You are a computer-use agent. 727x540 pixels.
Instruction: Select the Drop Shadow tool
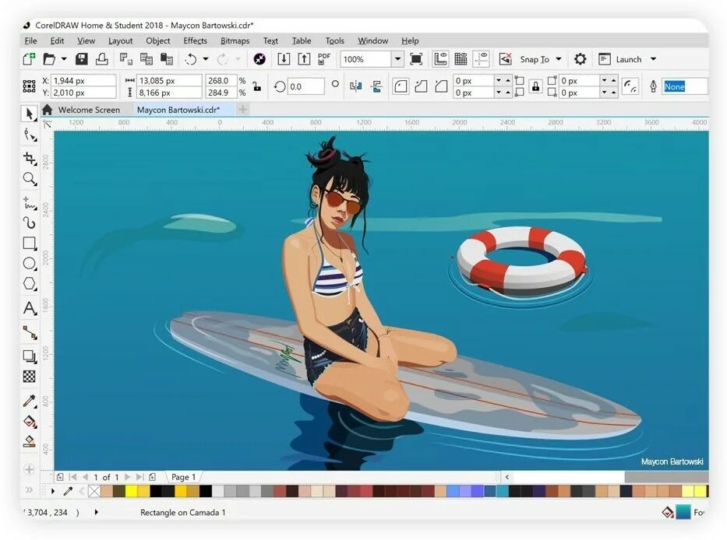pyautogui.click(x=30, y=356)
